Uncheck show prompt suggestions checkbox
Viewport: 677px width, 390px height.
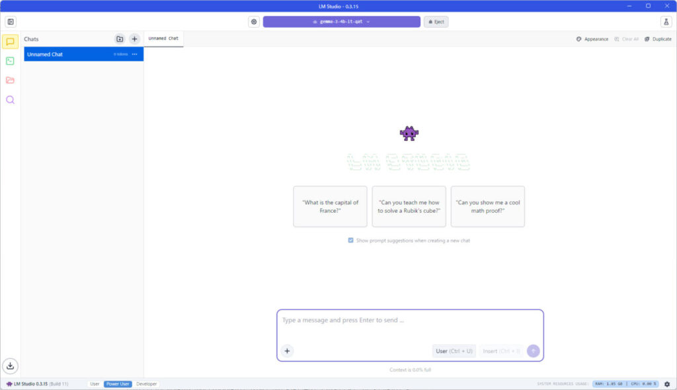click(x=350, y=241)
